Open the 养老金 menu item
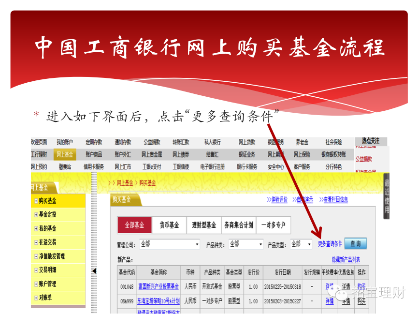This screenshot has height=314, width=418. click(x=302, y=142)
